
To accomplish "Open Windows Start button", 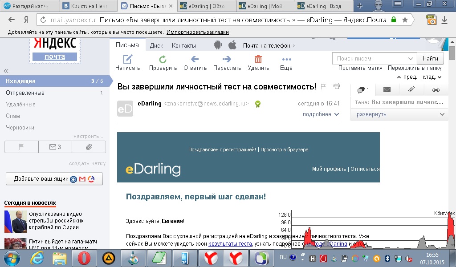I will [x=11, y=258].
